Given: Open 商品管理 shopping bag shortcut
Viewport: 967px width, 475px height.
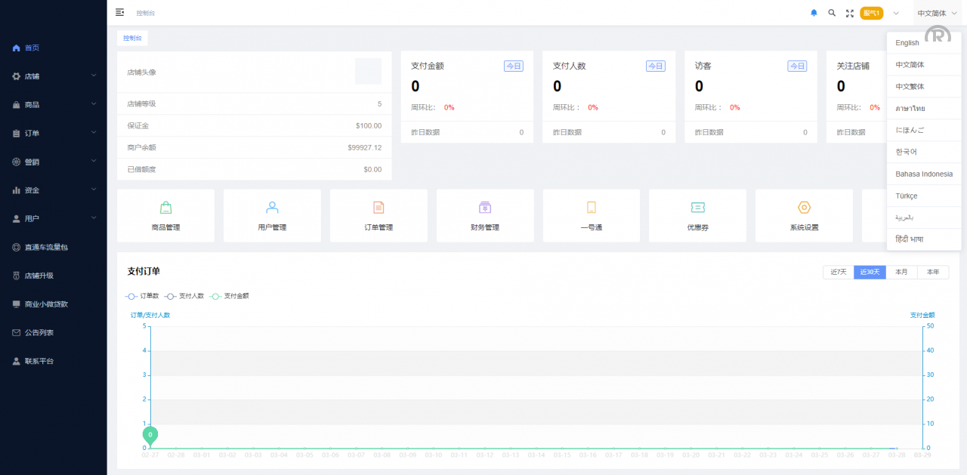Looking at the screenshot, I should (165, 208).
